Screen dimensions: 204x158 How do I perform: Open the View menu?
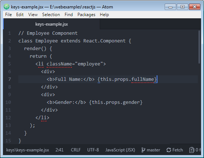tap(33, 15)
